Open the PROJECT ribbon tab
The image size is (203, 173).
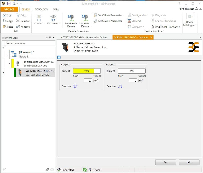point(9,9)
